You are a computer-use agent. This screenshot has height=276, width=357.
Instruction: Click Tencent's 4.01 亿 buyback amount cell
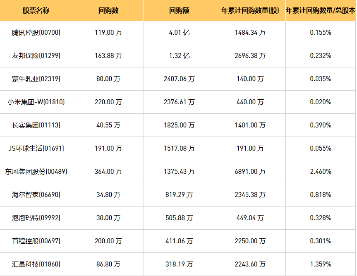tap(179, 32)
